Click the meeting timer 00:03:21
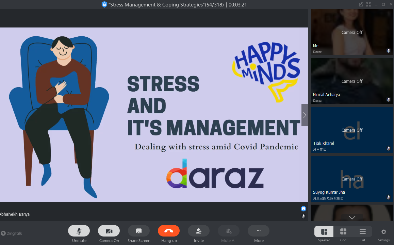394x245 pixels. pos(238,5)
